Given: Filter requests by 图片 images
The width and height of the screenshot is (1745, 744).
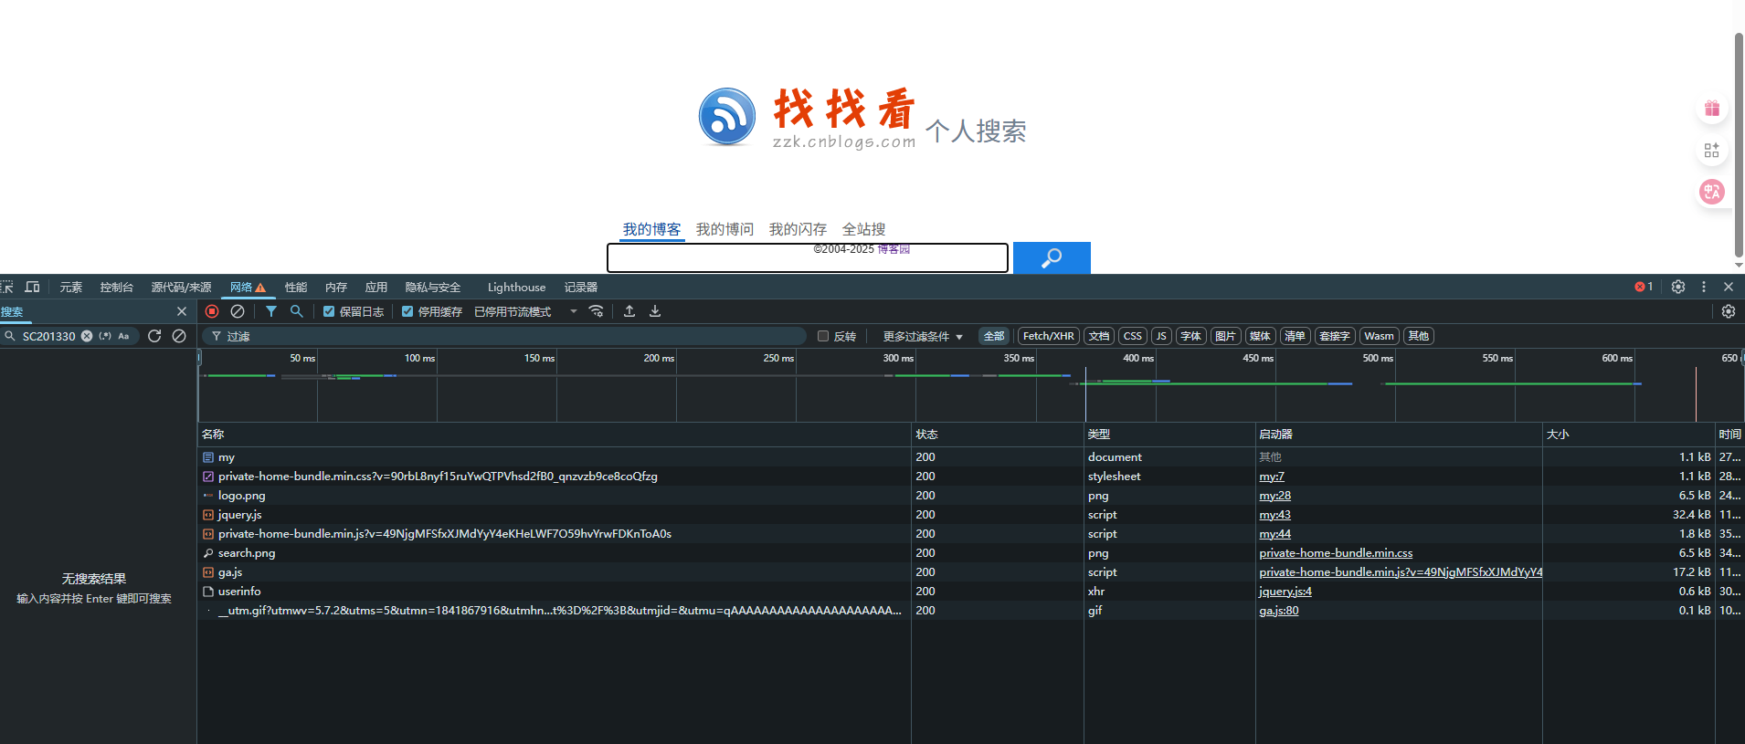Looking at the screenshot, I should point(1225,336).
